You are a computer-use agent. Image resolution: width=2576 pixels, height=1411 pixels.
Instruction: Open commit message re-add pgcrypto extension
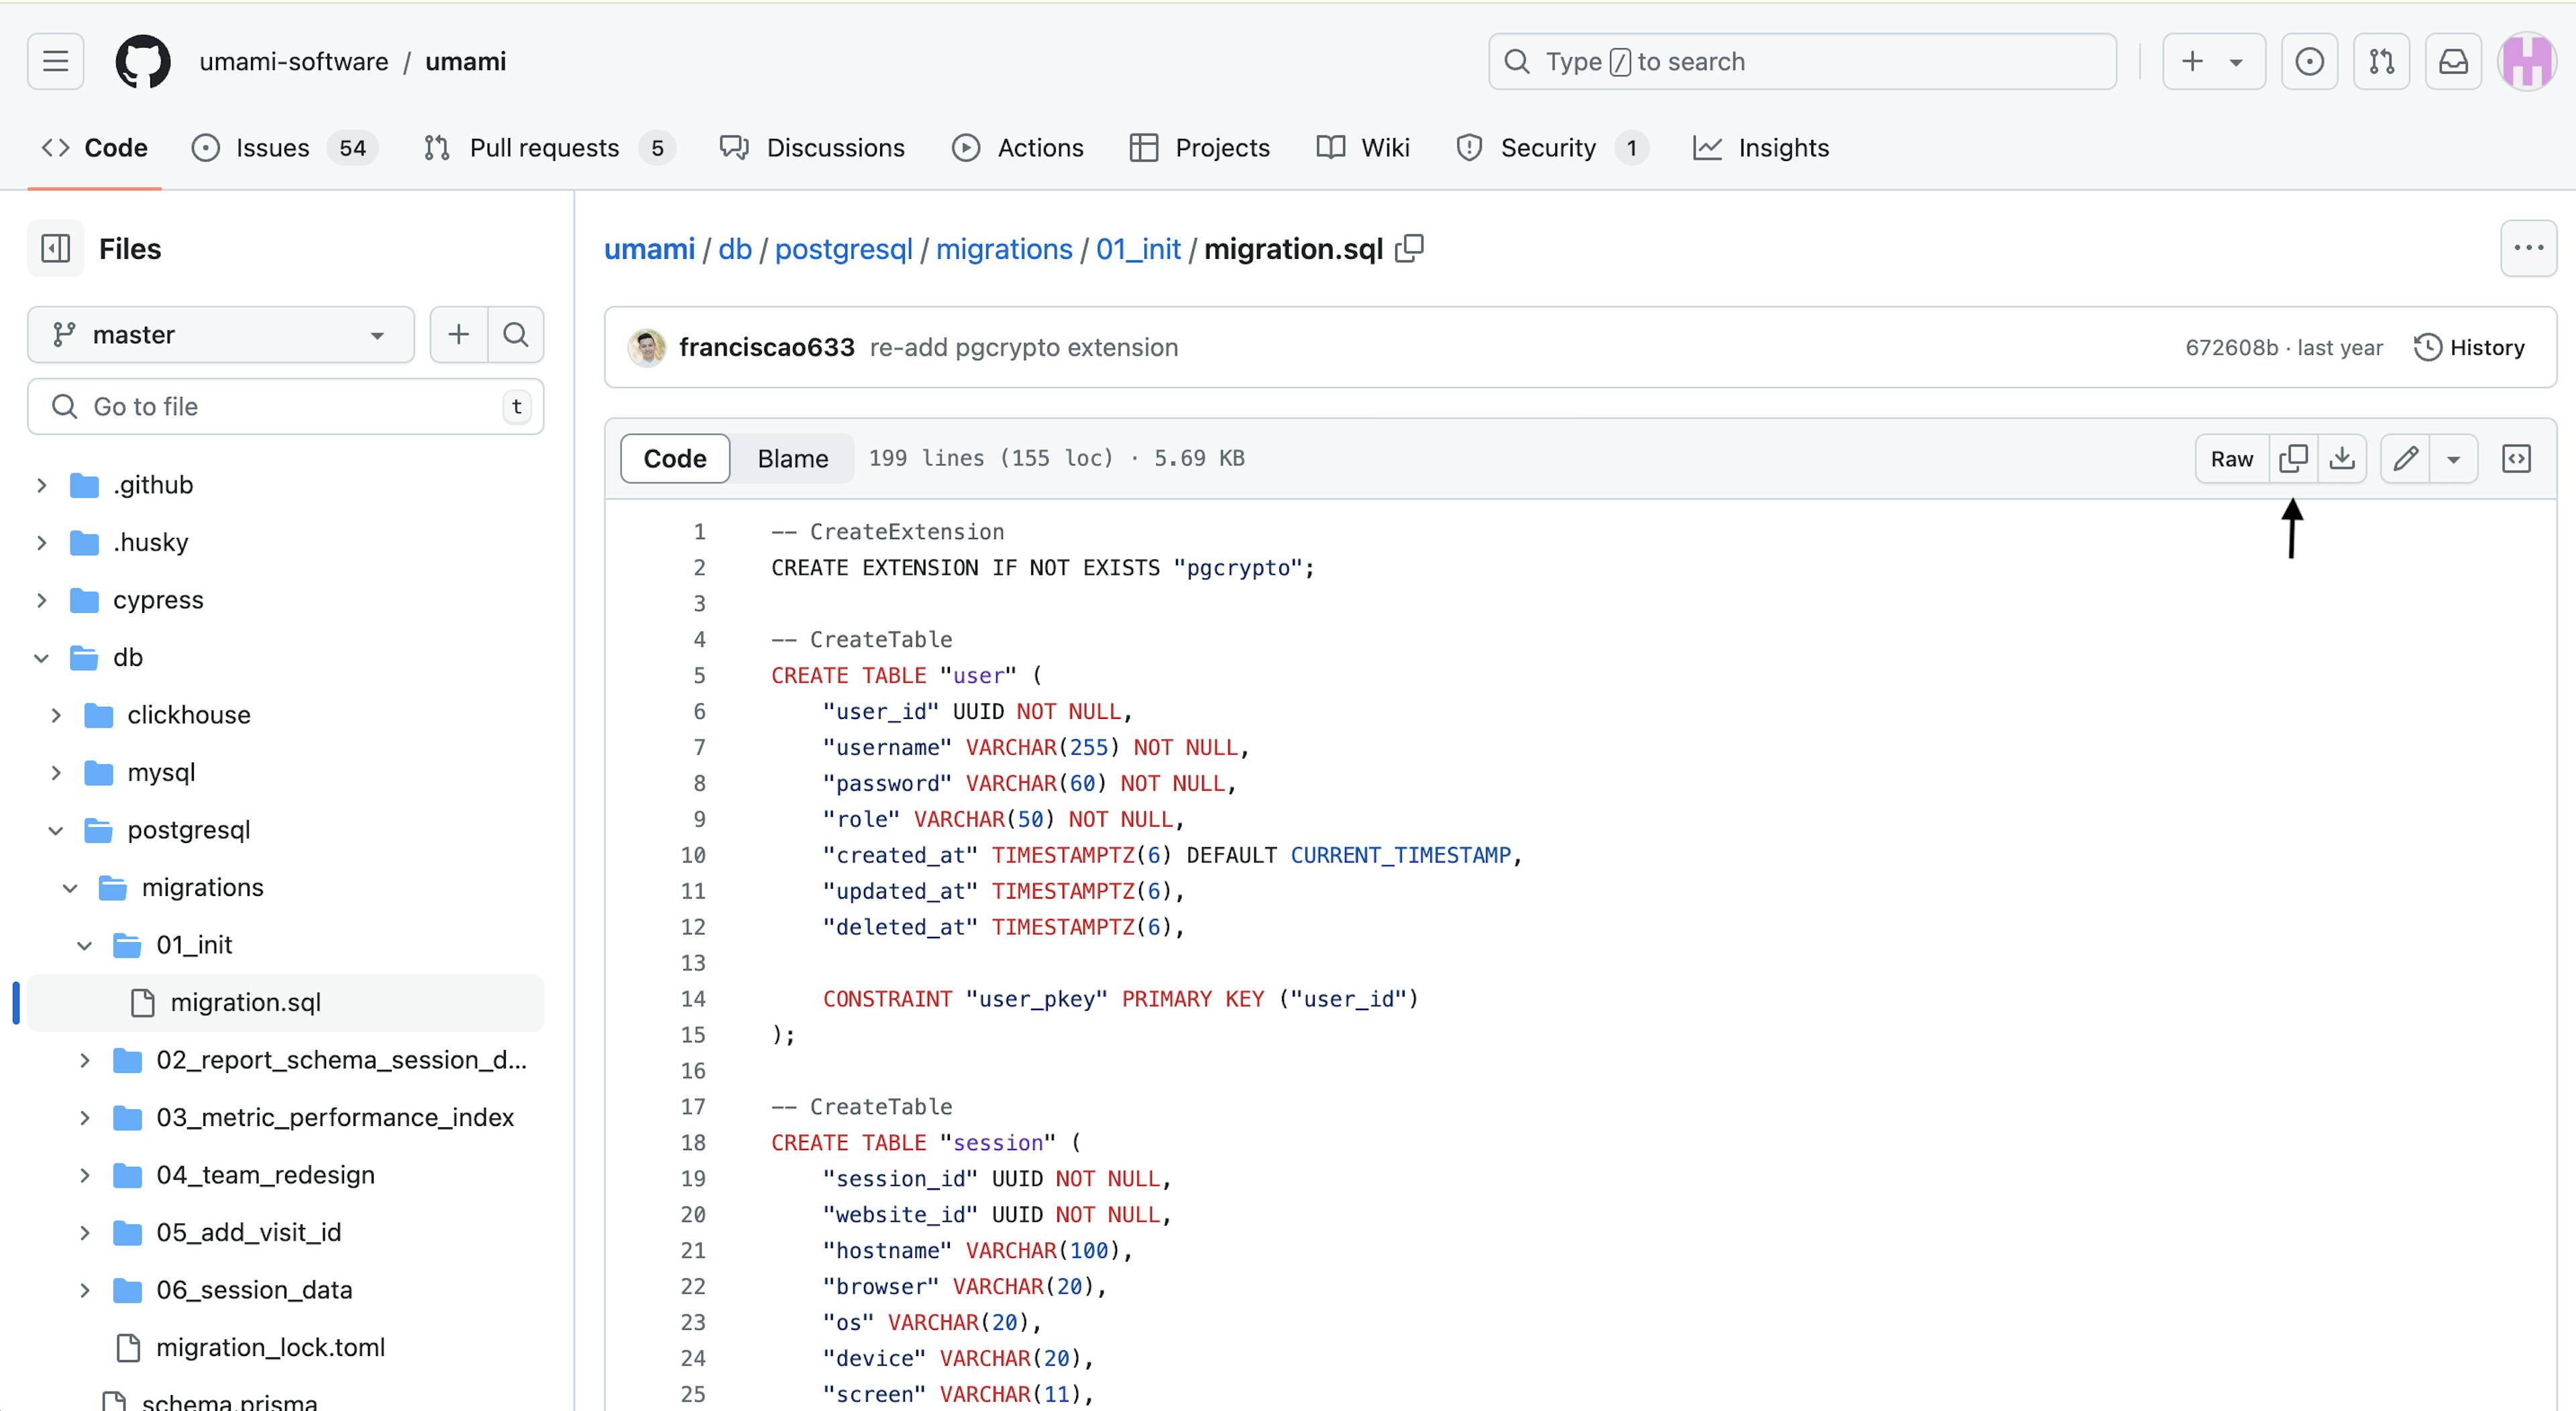pos(1024,347)
